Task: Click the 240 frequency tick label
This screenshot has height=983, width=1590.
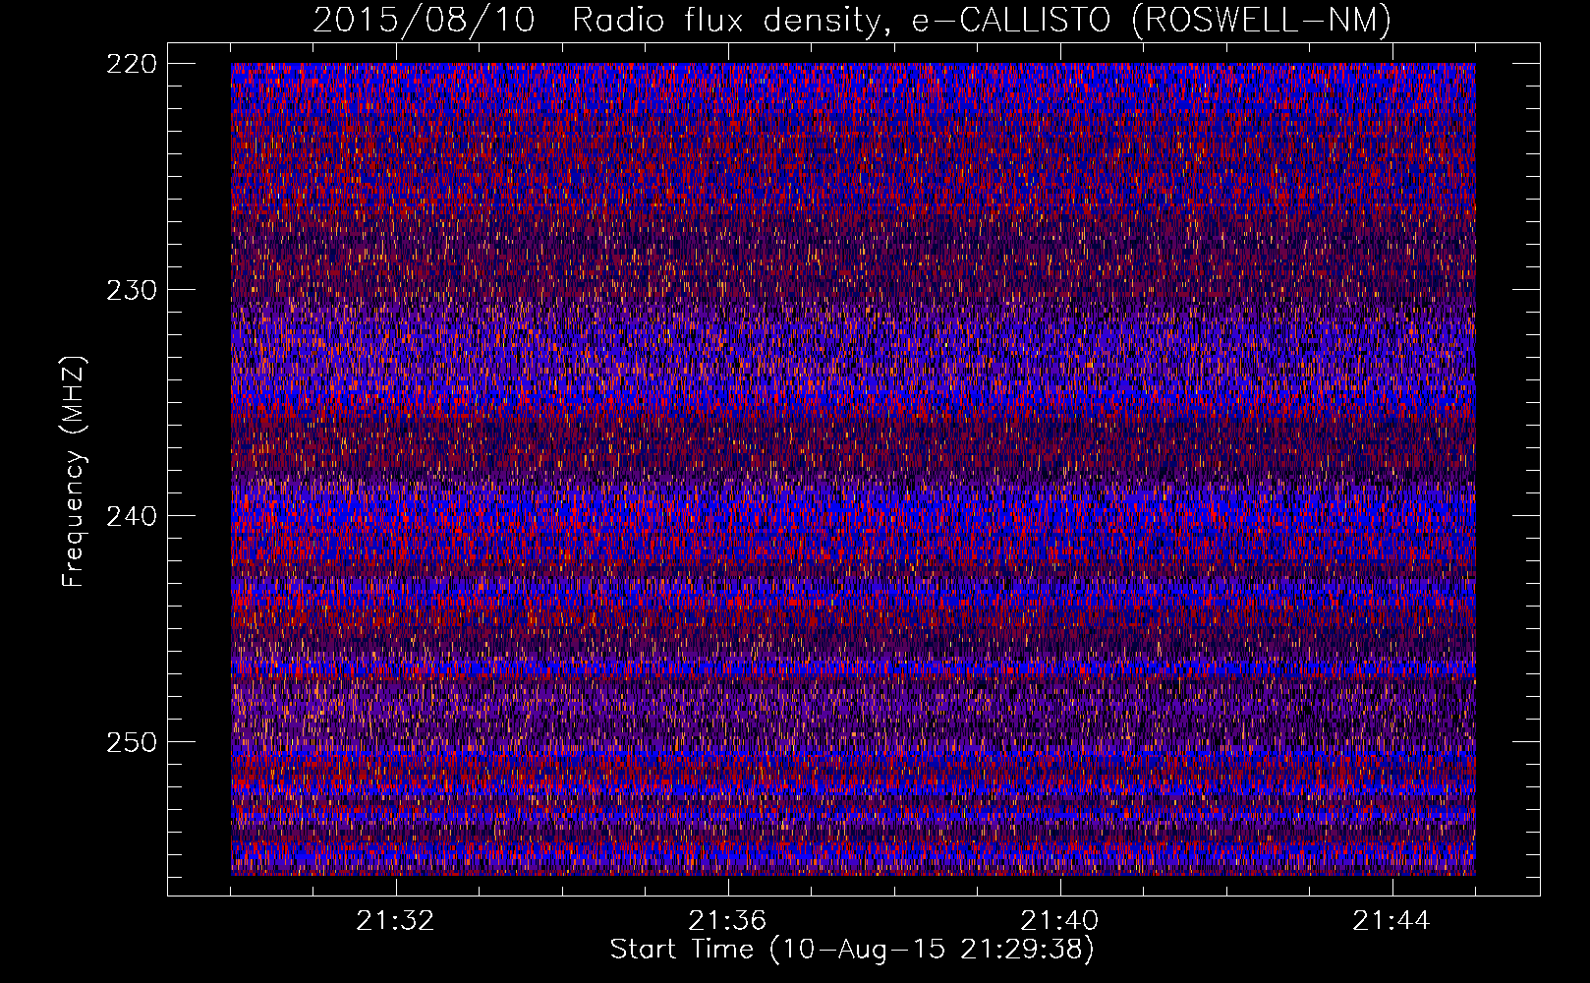Action: pos(131,516)
